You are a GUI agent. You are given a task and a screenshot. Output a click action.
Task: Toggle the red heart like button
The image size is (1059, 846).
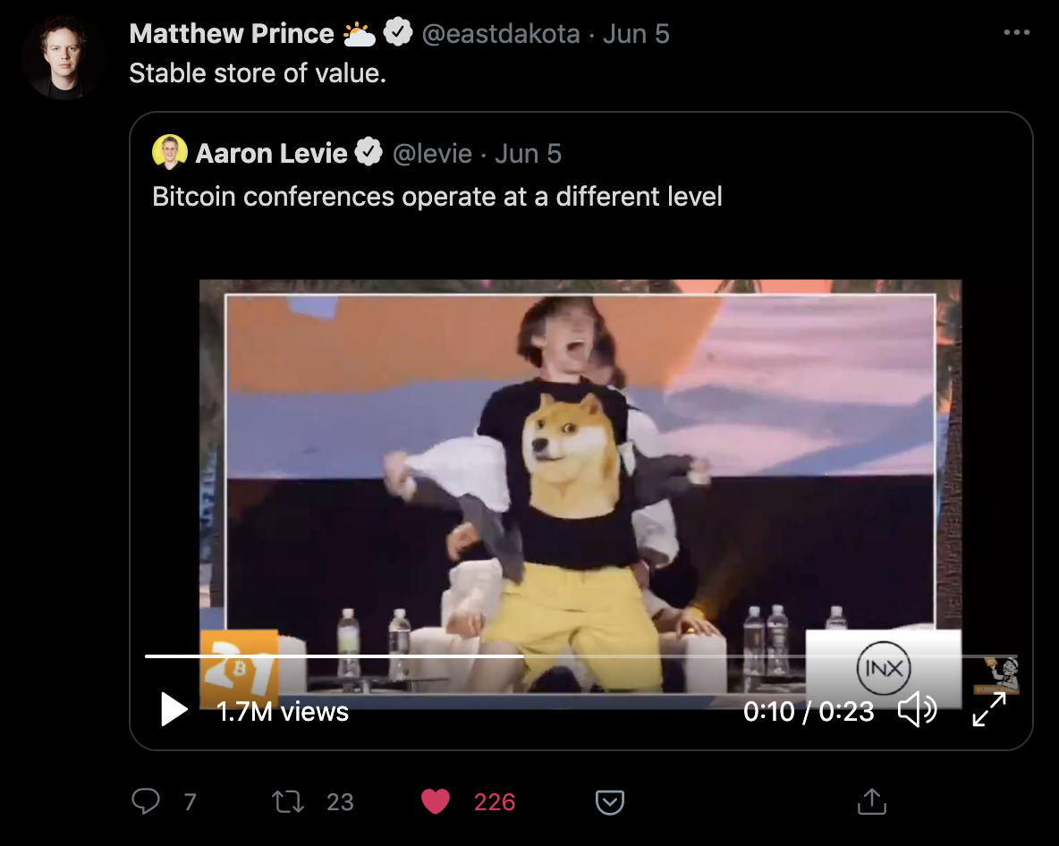point(436,801)
